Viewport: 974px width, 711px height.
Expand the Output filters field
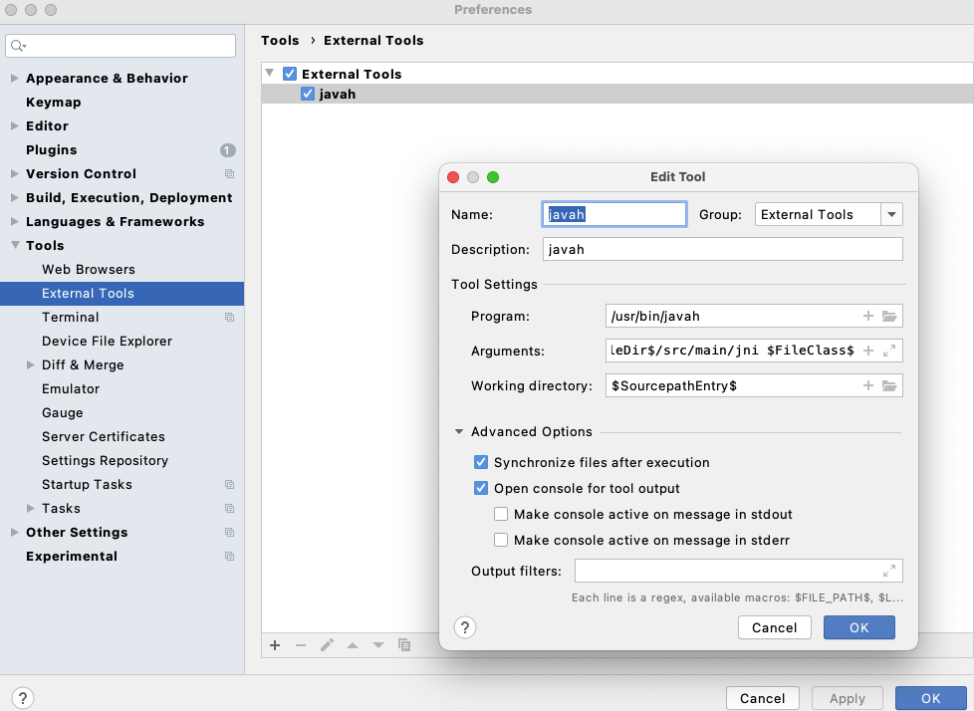(889, 571)
